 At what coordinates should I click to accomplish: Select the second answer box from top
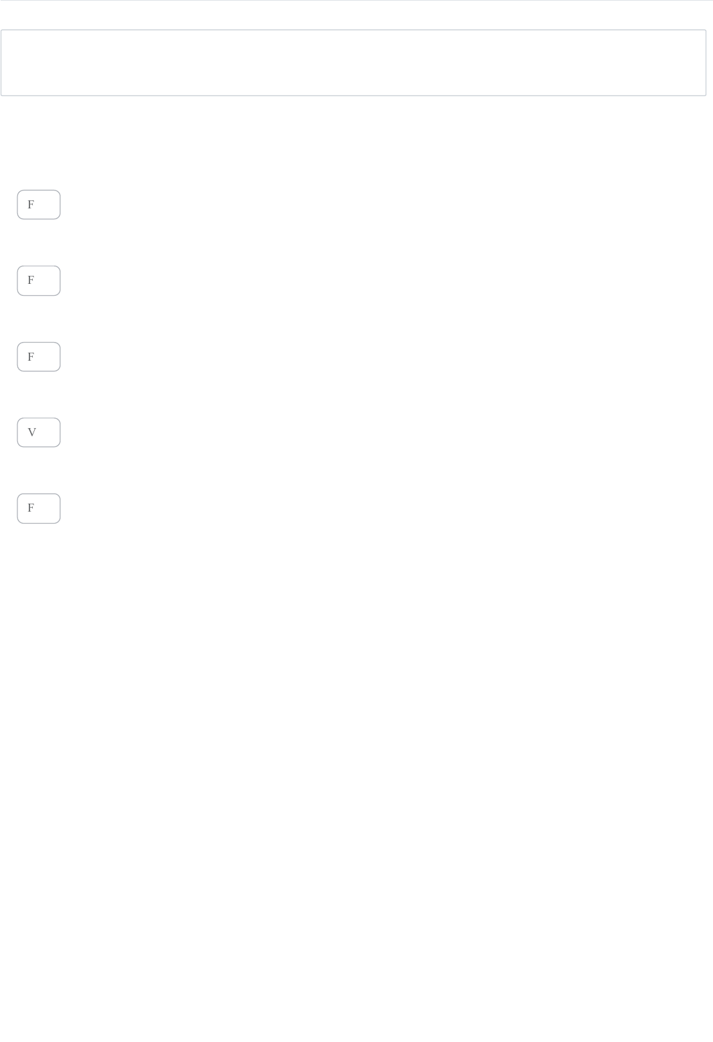(x=39, y=281)
